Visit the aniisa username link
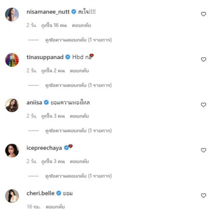 (34, 103)
